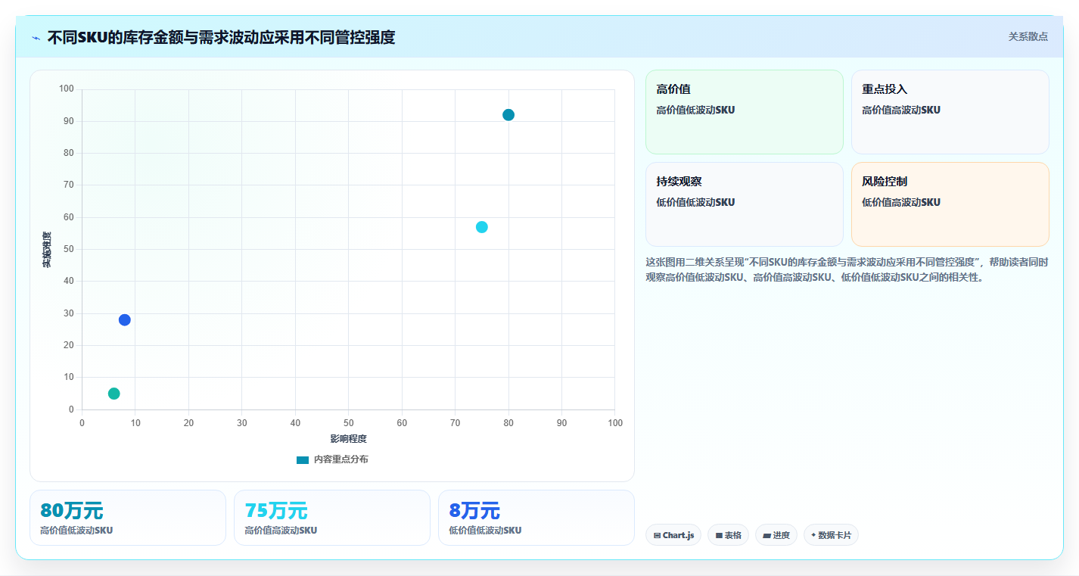
Task: Select the green scatter point near 5
Action: (x=114, y=394)
